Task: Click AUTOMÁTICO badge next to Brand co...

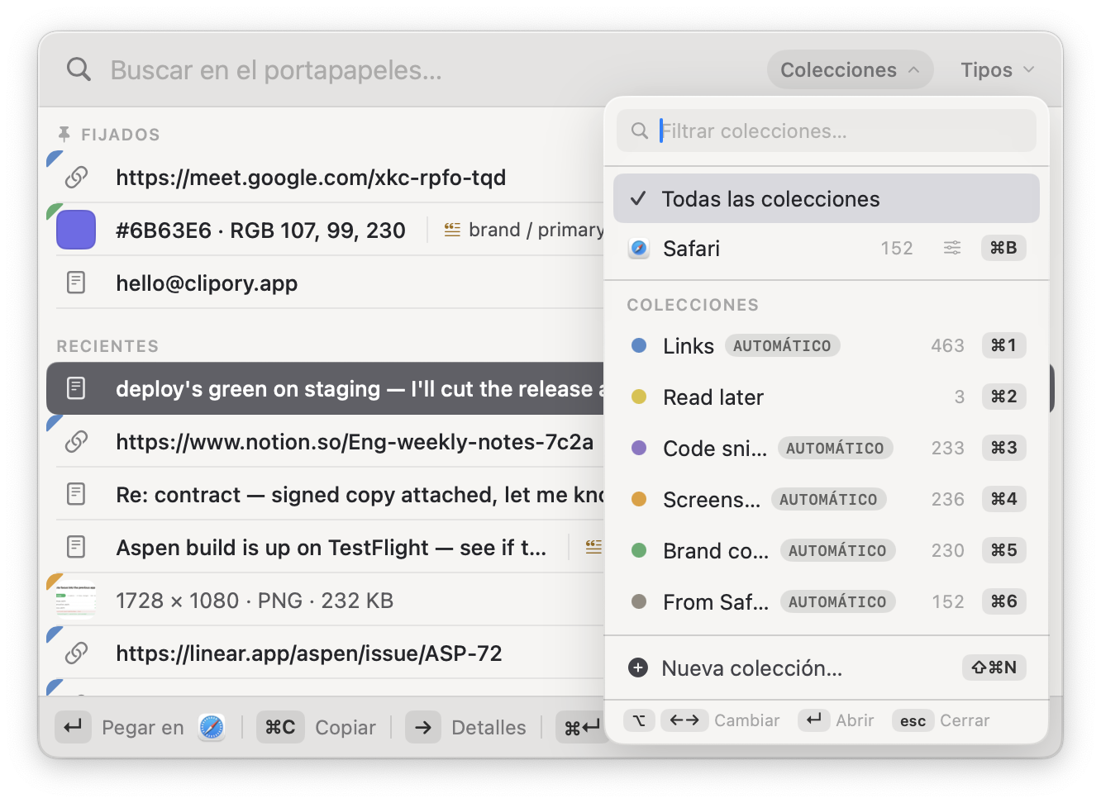Action: click(837, 550)
